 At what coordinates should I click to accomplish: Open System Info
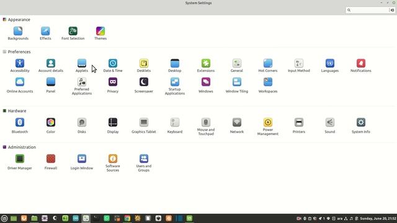click(x=361, y=125)
